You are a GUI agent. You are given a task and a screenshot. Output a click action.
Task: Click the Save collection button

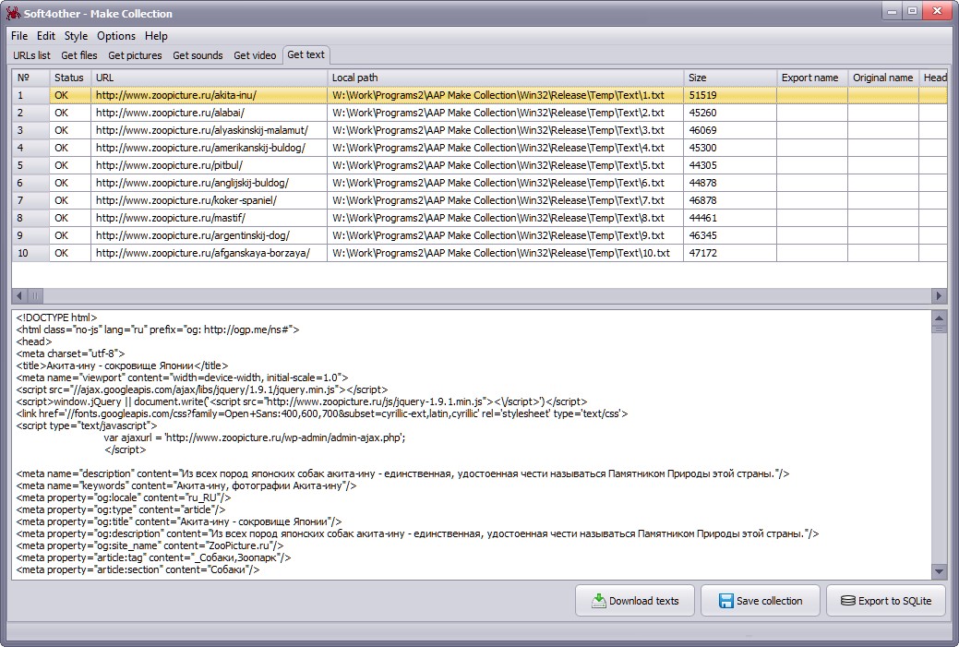761,601
